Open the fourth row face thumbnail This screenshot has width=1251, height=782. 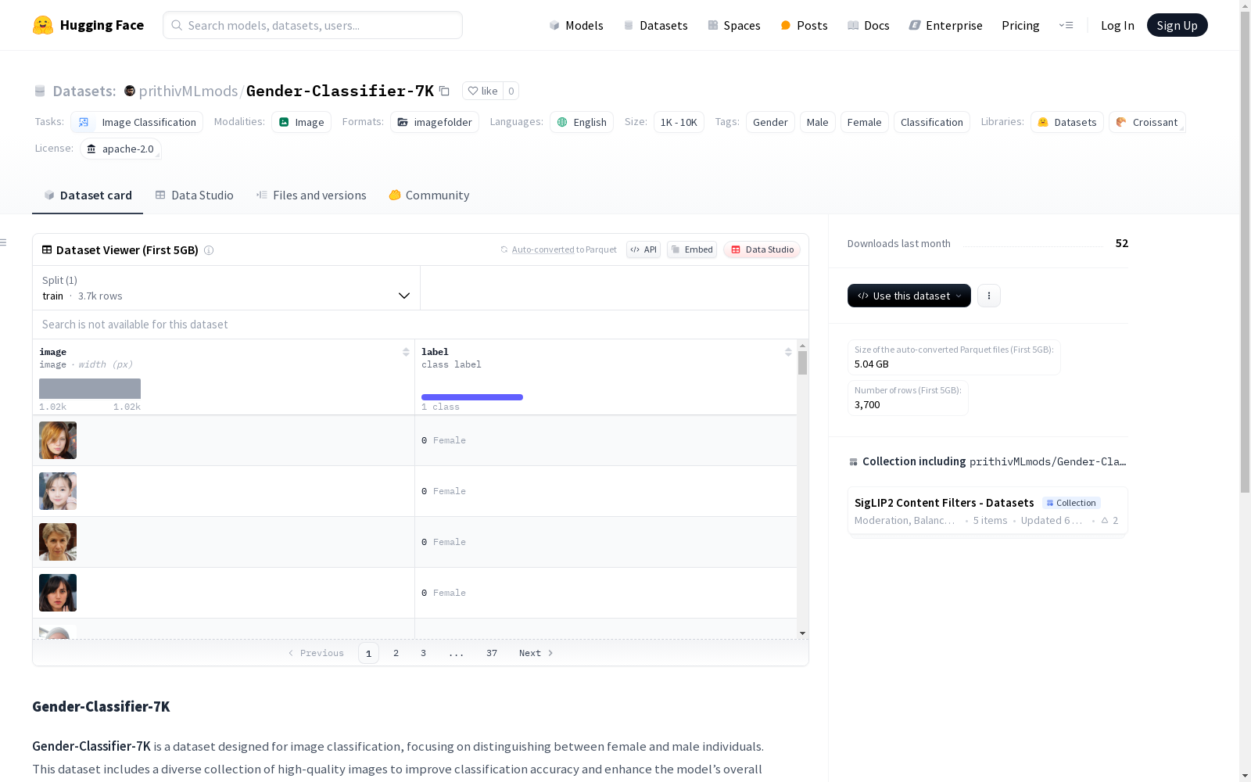click(58, 593)
